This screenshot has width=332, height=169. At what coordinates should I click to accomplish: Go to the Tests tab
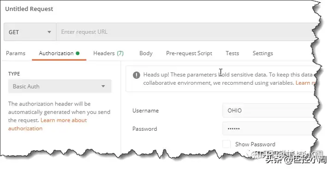click(232, 53)
